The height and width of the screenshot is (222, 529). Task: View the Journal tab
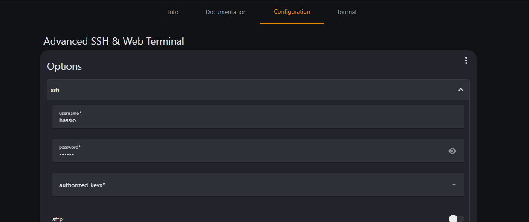pos(347,12)
